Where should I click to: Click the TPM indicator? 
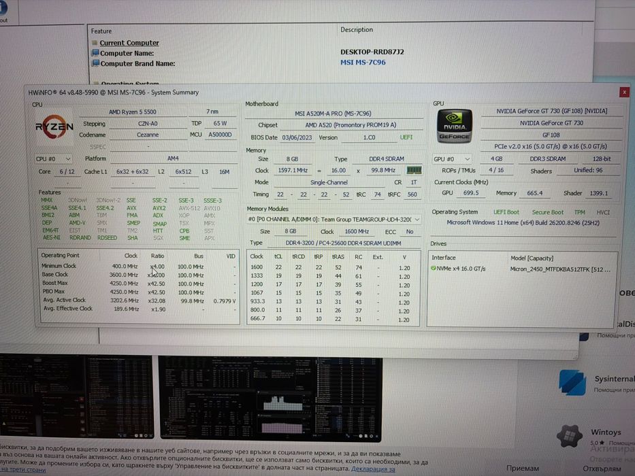579,212
